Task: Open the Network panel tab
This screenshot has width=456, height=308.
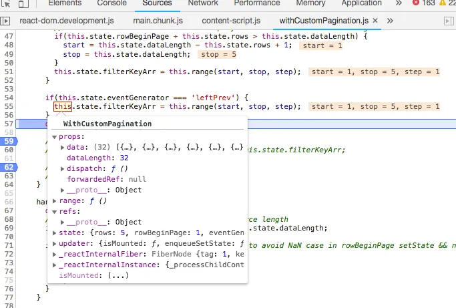Action: pos(203,3)
